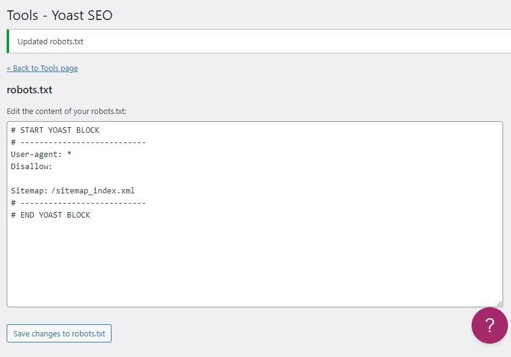The width and height of the screenshot is (511, 357).
Task: Click 'Save changes to robots.txt' button
Action: [59, 333]
